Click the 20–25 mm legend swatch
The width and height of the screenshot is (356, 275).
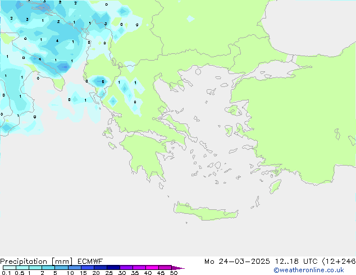point(101,268)
